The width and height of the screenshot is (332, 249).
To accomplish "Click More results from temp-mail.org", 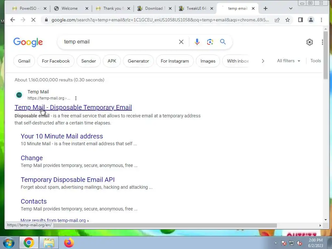I will (54, 220).
